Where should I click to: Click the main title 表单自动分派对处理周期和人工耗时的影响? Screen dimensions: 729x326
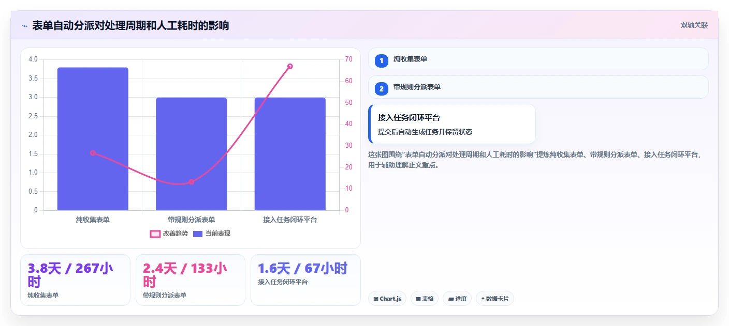(130, 26)
